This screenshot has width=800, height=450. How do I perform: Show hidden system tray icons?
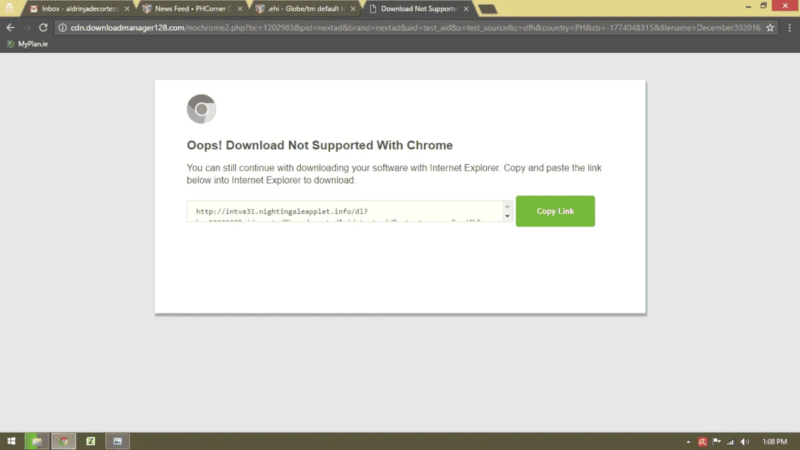point(689,442)
